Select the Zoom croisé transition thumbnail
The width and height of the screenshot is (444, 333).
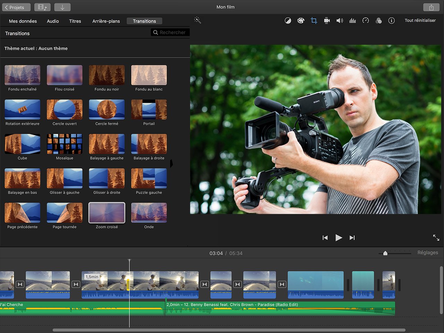click(106, 213)
